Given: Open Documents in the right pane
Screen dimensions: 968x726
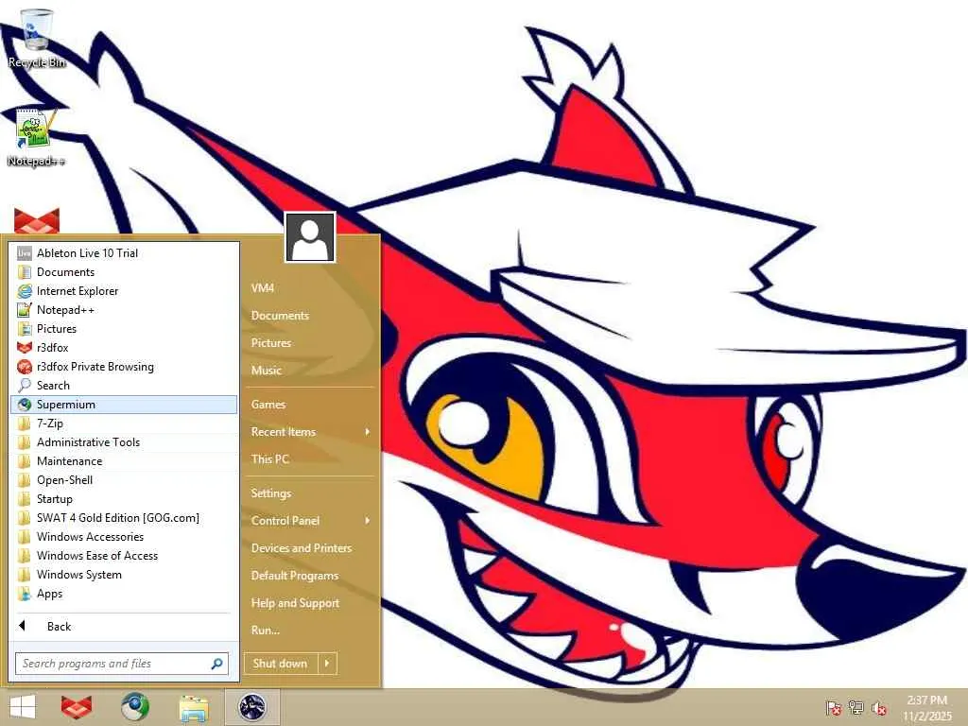Looking at the screenshot, I should (x=310, y=316).
